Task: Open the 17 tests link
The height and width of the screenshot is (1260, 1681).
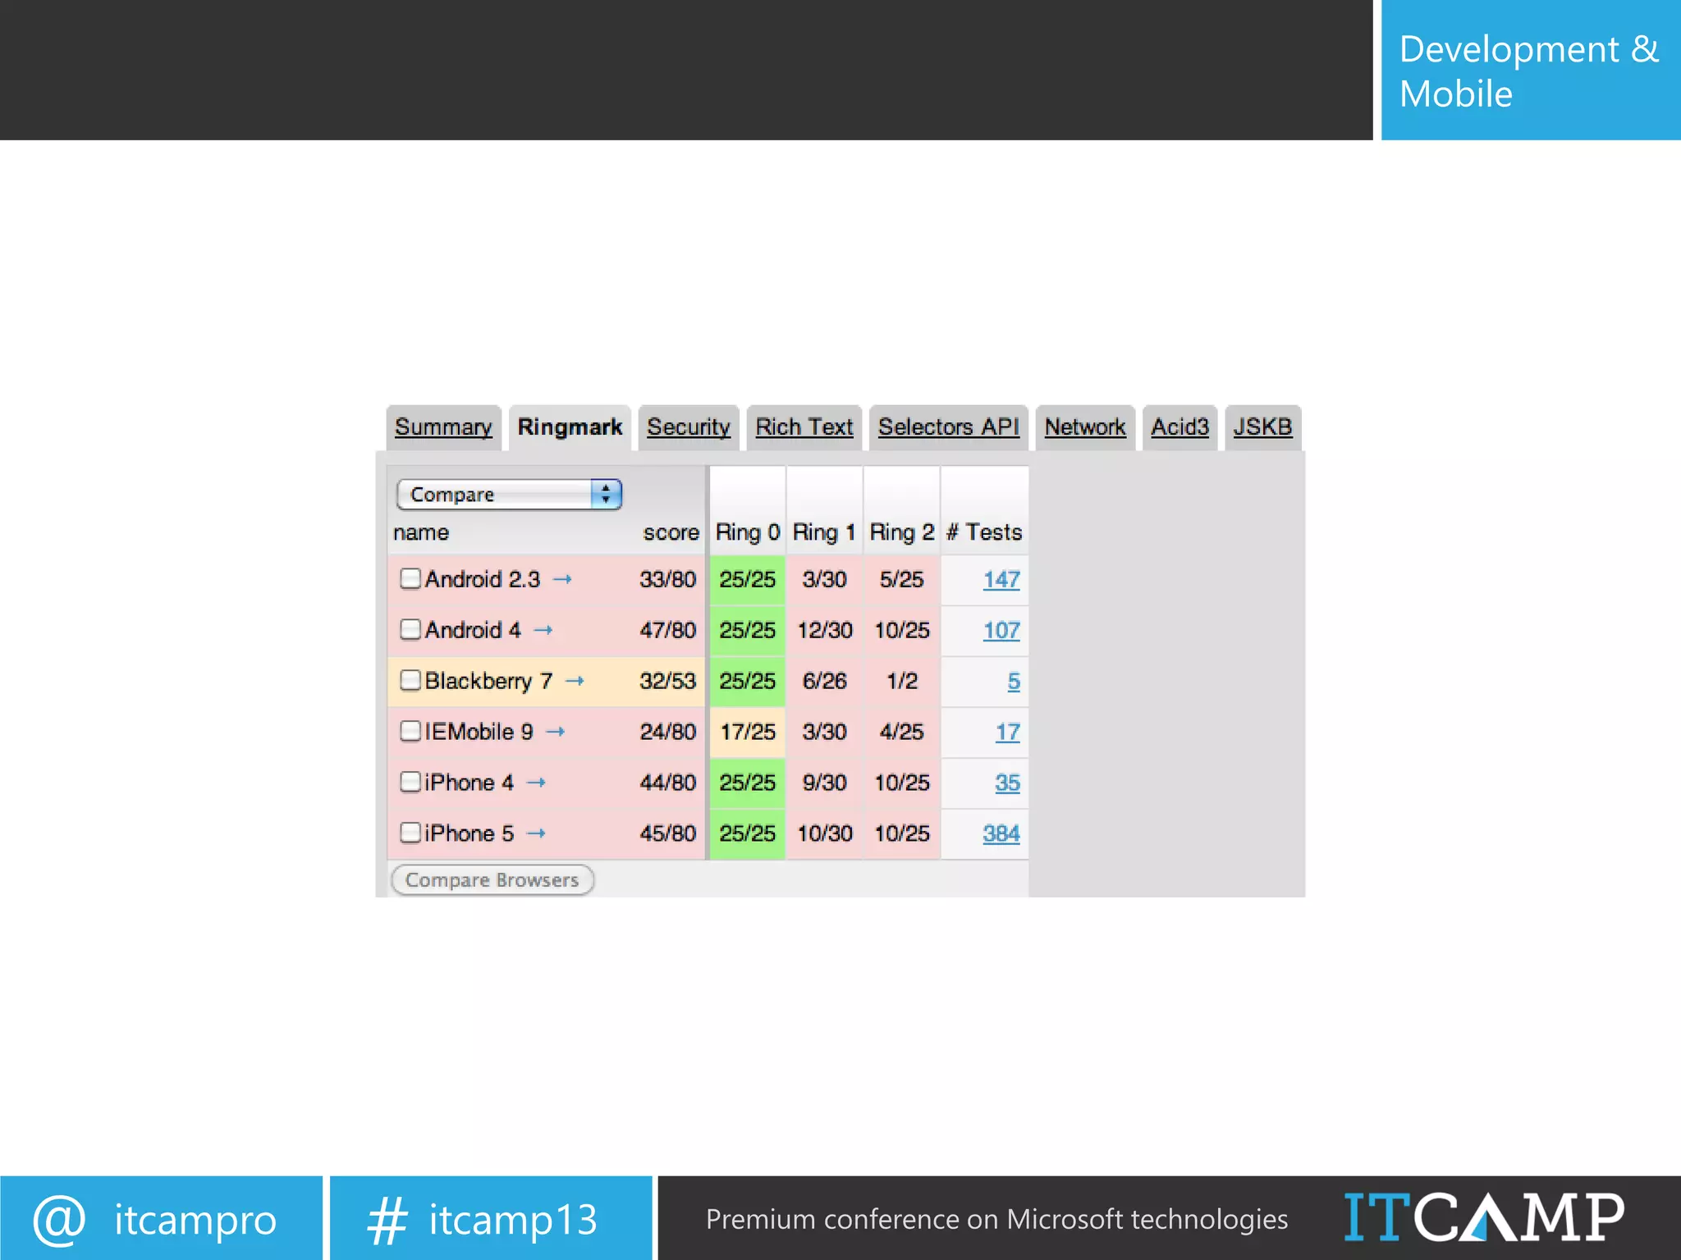Action: (1008, 733)
